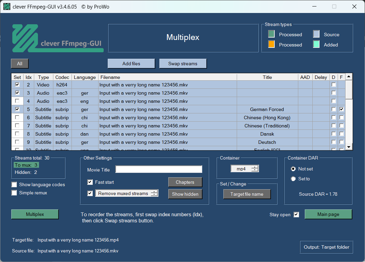Select the Set to DAR radio button
This screenshot has width=365, height=262.
pos(293,179)
